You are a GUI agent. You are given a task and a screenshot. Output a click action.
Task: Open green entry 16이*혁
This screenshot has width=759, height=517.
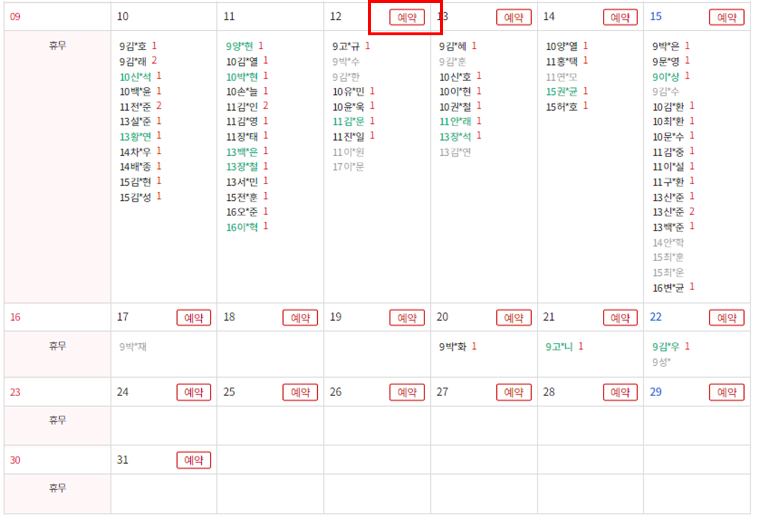pos(242,227)
